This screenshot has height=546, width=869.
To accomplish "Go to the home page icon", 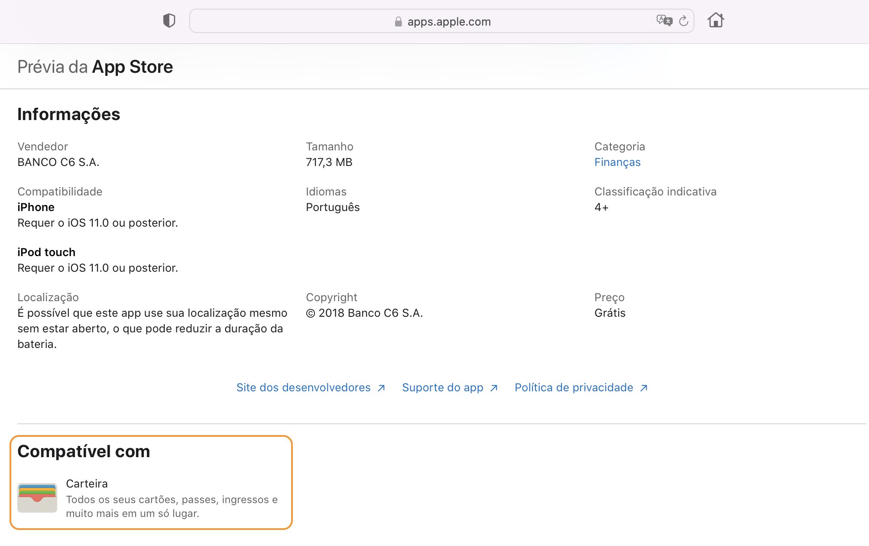I will click(x=716, y=20).
